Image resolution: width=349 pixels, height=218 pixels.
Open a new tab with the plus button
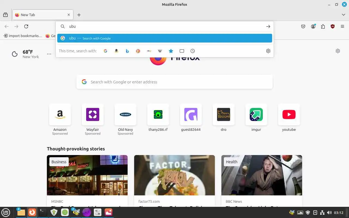pyautogui.click(x=79, y=15)
